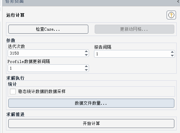Viewport: 180px width, 133px height.
Task: Click the 运行计算 heading
Action: [x=15, y=15]
